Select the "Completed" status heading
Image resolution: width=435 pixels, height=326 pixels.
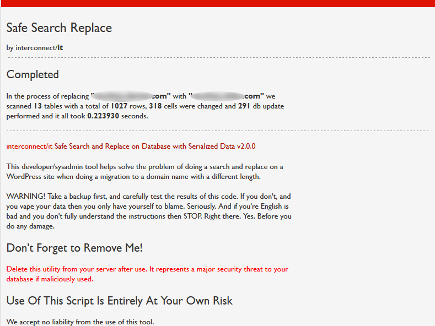pyautogui.click(x=33, y=74)
